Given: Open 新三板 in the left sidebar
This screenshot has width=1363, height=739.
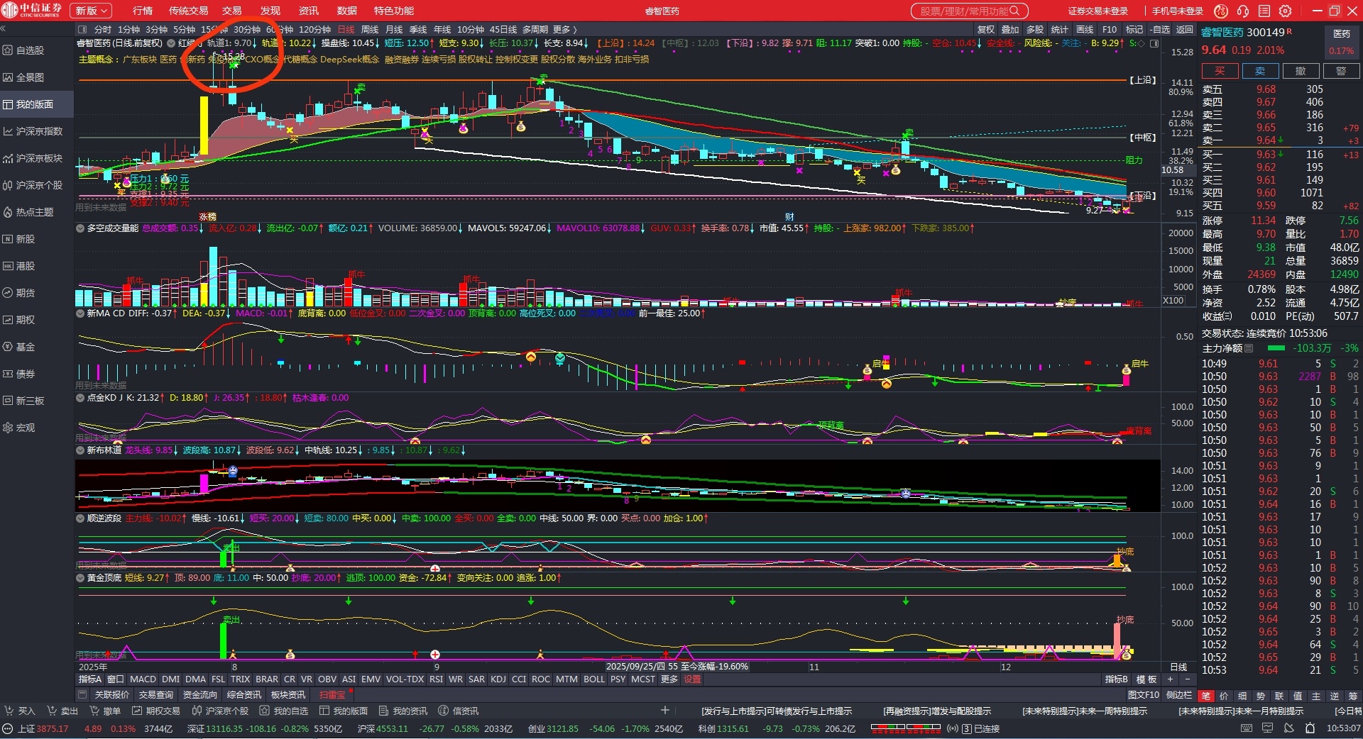Looking at the screenshot, I should (x=24, y=401).
